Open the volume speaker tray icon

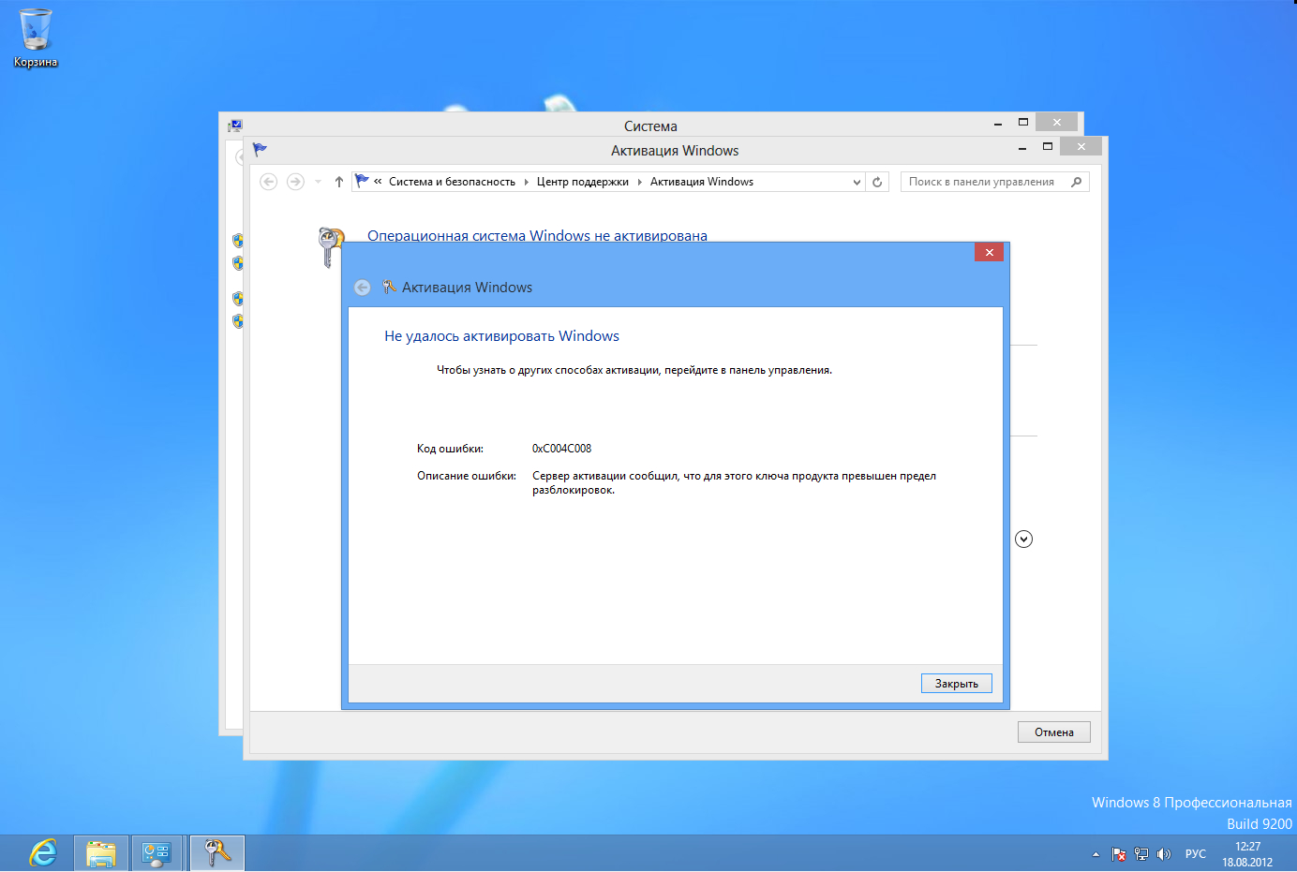1164,854
